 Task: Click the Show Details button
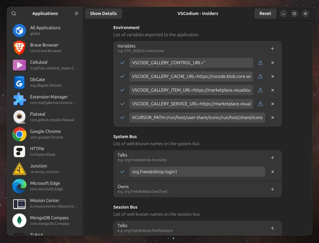pyautogui.click(x=103, y=14)
